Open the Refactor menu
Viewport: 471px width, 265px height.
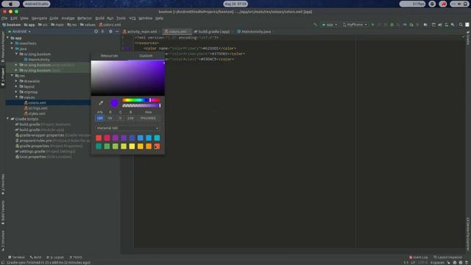pos(85,18)
